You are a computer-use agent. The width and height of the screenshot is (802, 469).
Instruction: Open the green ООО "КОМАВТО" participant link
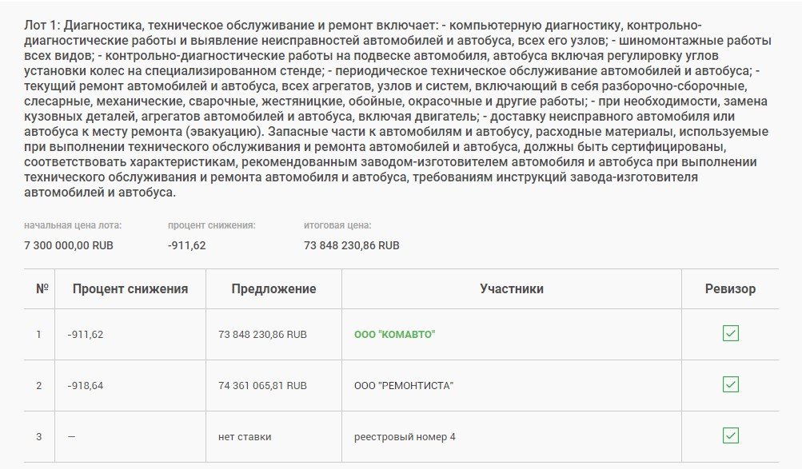pos(394,334)
